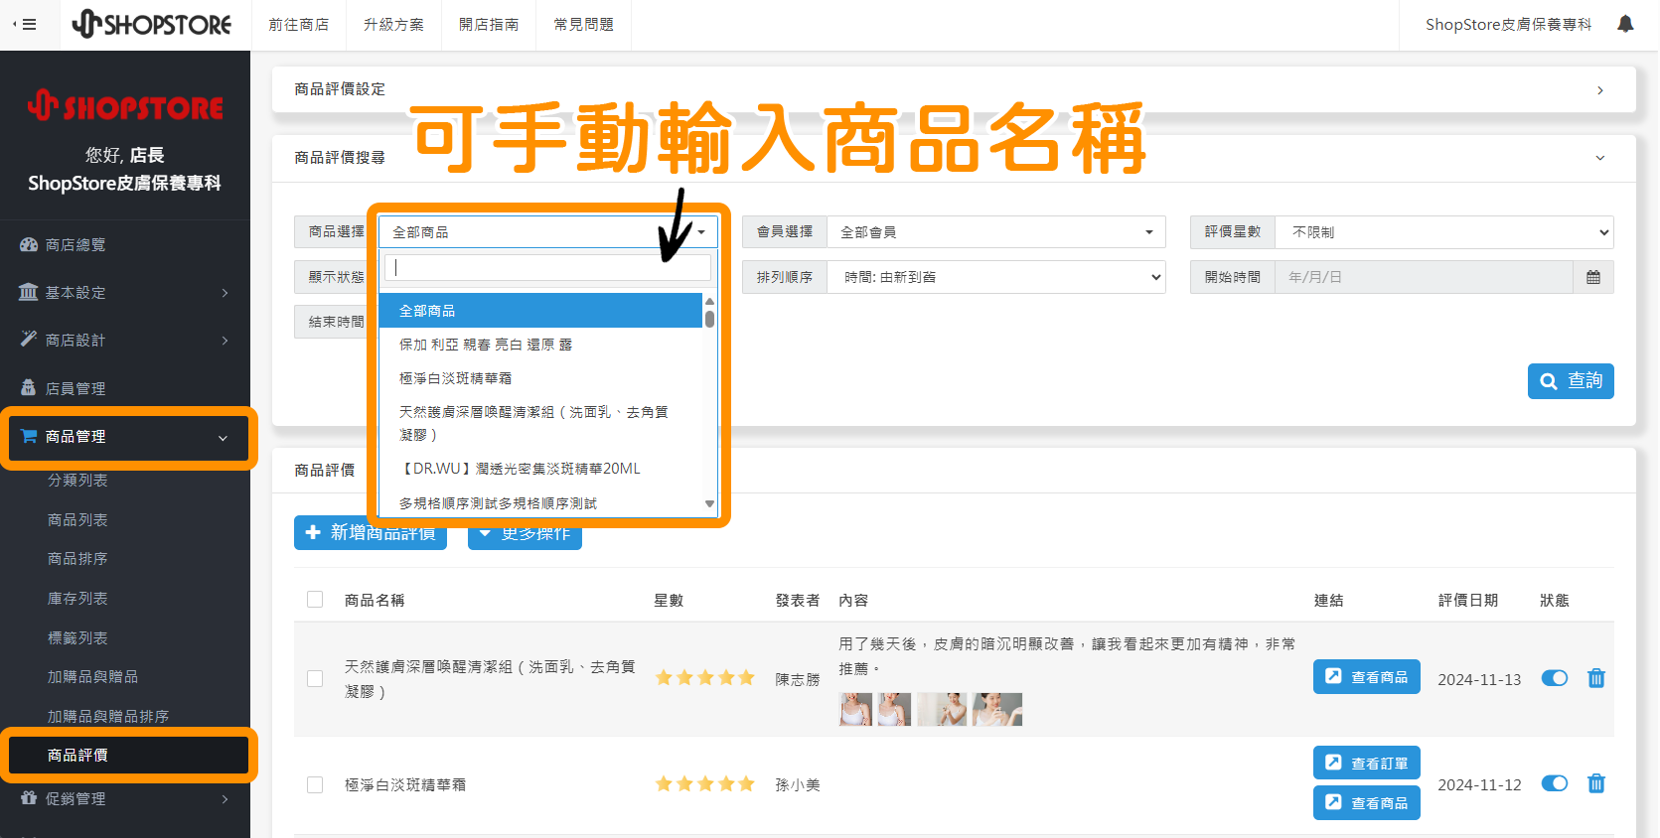Select 天然護膚深層喚醒清潔組 option in dropdown list
1660x838 pixels.
tap(540, 423)
